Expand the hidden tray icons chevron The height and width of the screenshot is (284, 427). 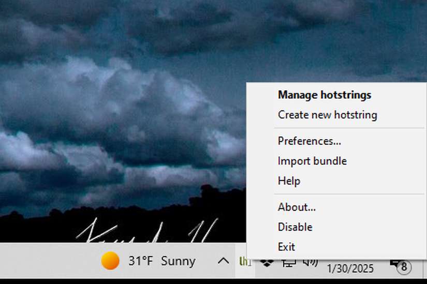223,261
